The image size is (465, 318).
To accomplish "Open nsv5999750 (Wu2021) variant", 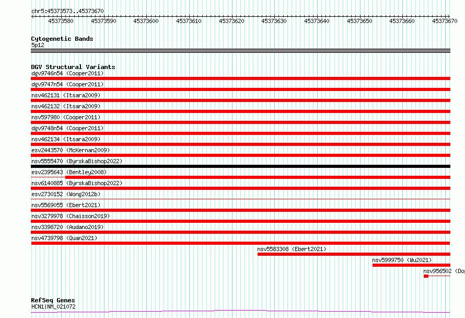I will pos(402,260).
